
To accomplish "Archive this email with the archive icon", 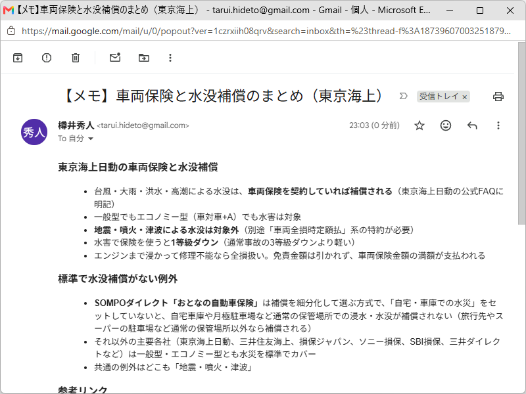I will (x=18, y=58).
